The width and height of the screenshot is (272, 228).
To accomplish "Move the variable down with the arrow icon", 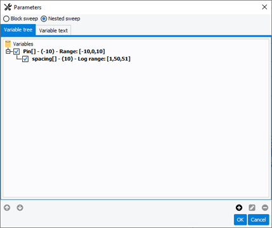I will tap(20, 208).
